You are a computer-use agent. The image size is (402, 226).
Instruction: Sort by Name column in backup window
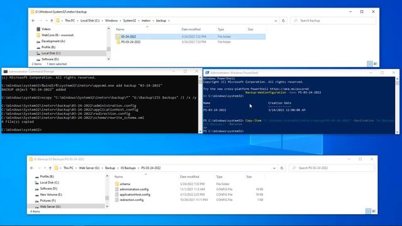pyautogui.click(x=120, y=30)
